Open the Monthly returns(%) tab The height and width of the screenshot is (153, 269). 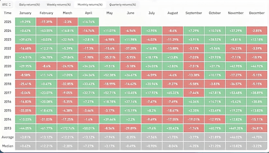[90, 5]
